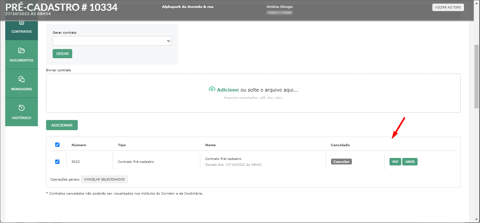
Task: Click the Nome column header
Action: click(x=210, y=145)
